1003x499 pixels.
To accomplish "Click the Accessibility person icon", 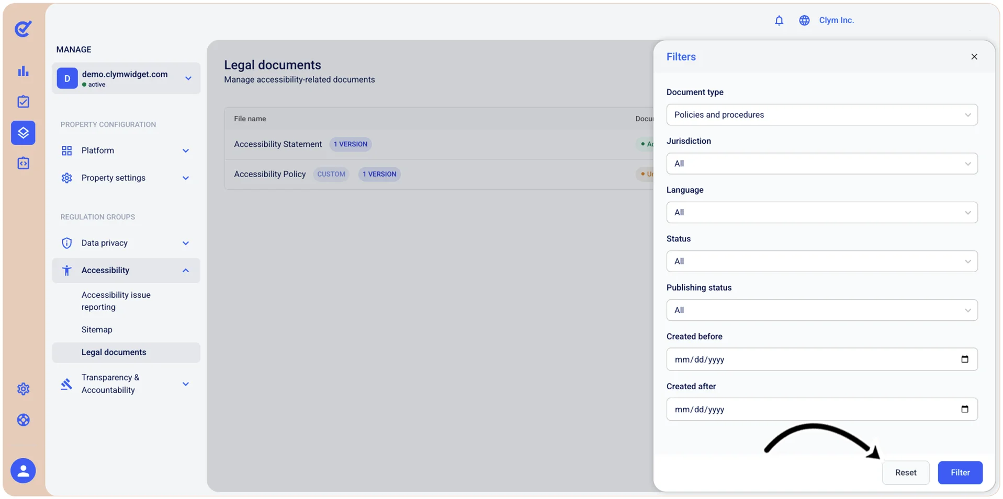I will (x=66, y=270).
